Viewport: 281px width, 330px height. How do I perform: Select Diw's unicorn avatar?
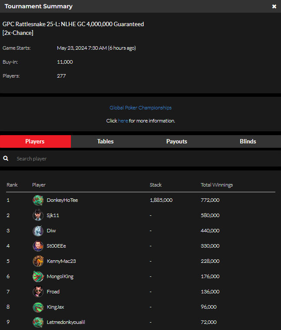[38, 231]
